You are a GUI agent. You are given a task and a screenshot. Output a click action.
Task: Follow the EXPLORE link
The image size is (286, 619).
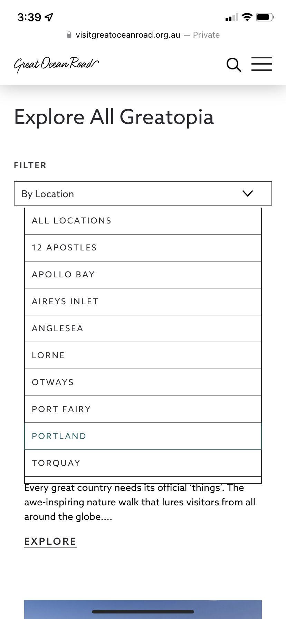[50, 541]
